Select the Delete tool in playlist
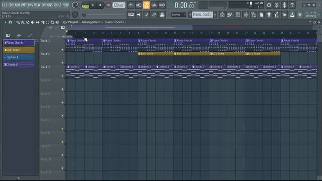This screenshot has width=322, height=181. [x=28, y=22]
